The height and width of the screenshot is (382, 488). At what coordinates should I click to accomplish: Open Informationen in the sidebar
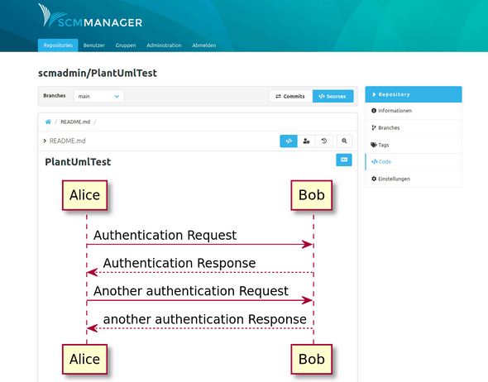pyautogui.click(x=414, y=111)
